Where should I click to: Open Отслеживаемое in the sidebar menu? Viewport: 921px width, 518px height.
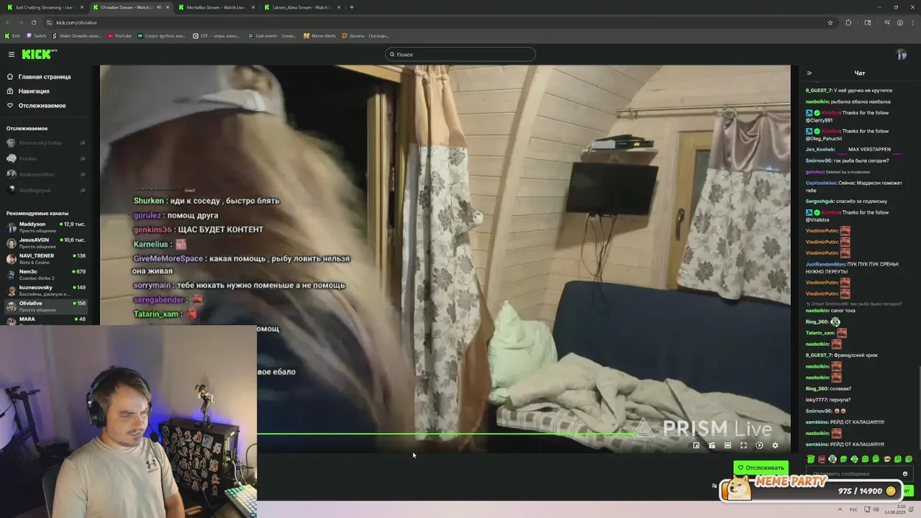pos(42,106)
